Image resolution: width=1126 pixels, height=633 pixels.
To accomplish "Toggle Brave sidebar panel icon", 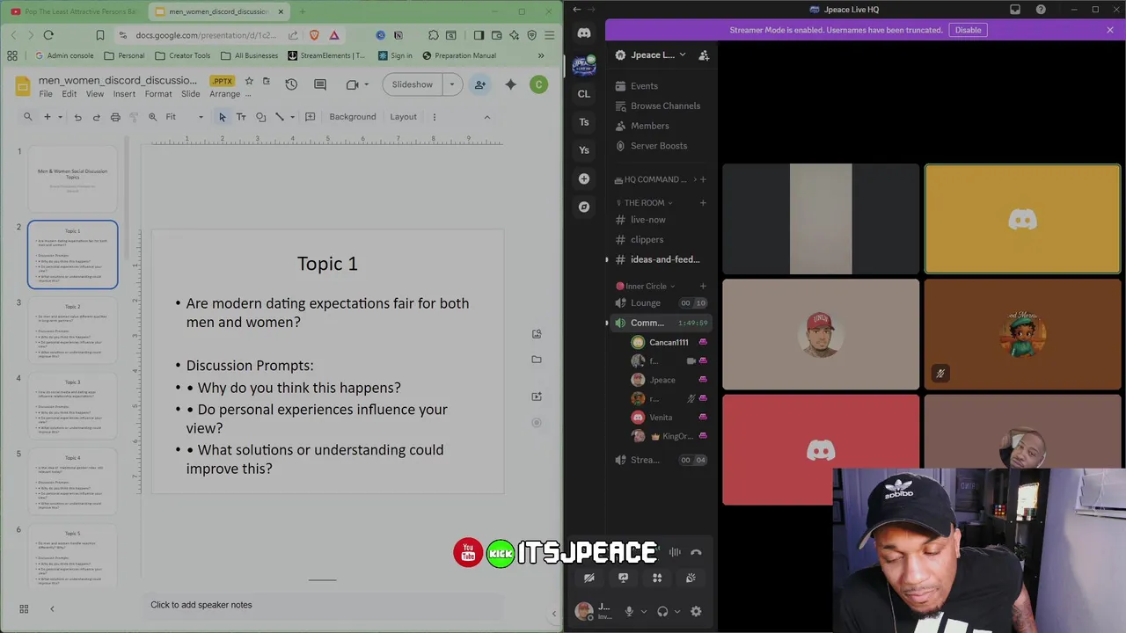I will [479, 35].
